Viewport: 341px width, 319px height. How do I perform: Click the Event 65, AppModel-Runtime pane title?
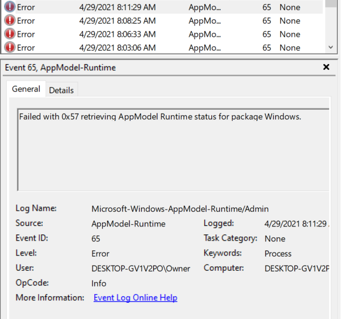pos(60,68)
